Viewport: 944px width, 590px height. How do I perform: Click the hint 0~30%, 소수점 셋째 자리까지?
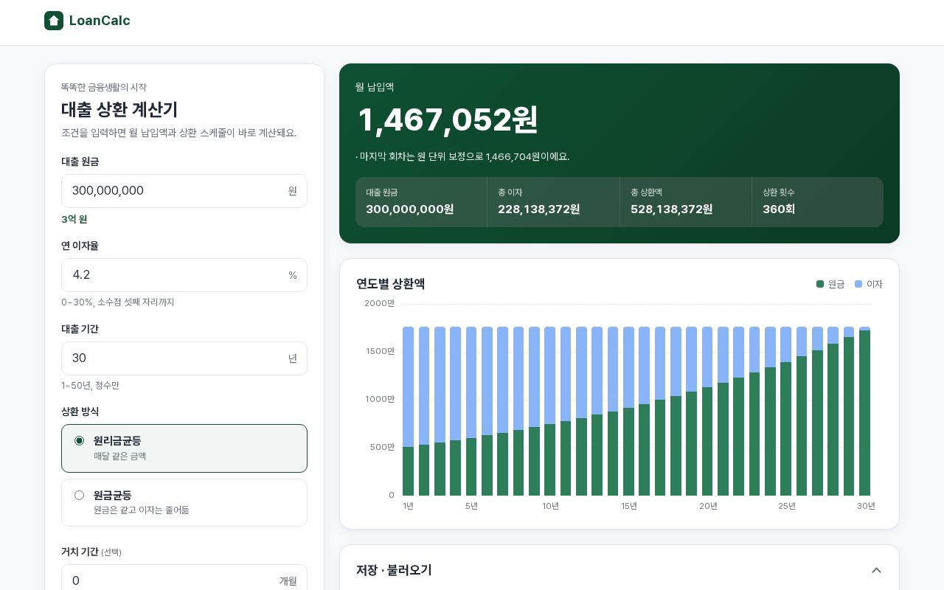[x=118, y=302]
